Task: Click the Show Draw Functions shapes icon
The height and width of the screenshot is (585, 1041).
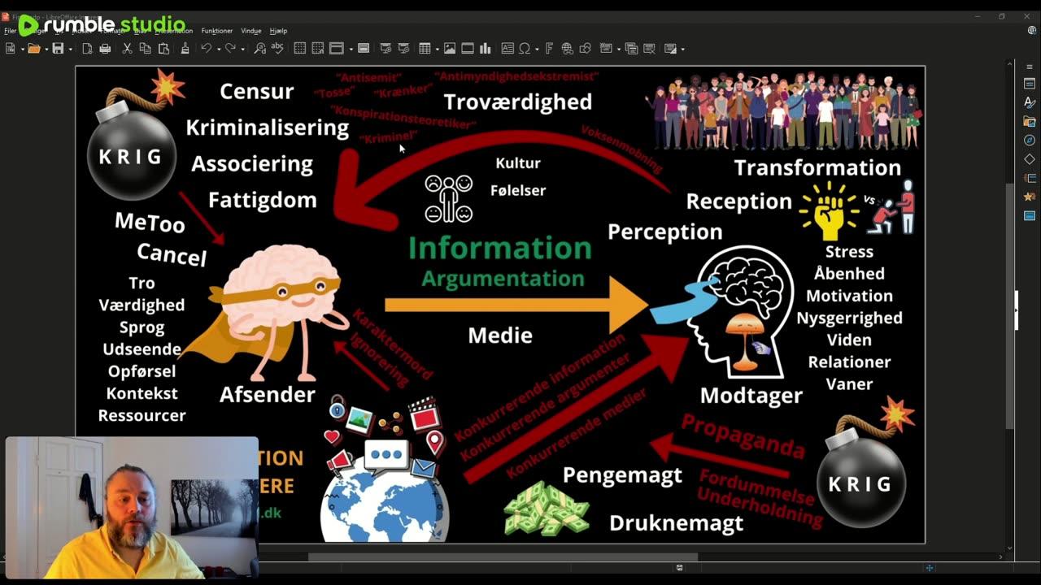Action: tap(585, 49)
